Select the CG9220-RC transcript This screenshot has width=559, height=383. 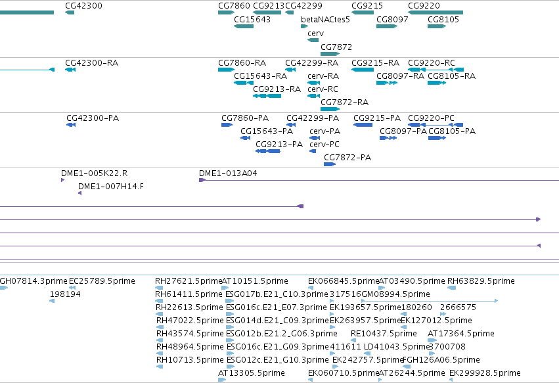tap(436, 70)
